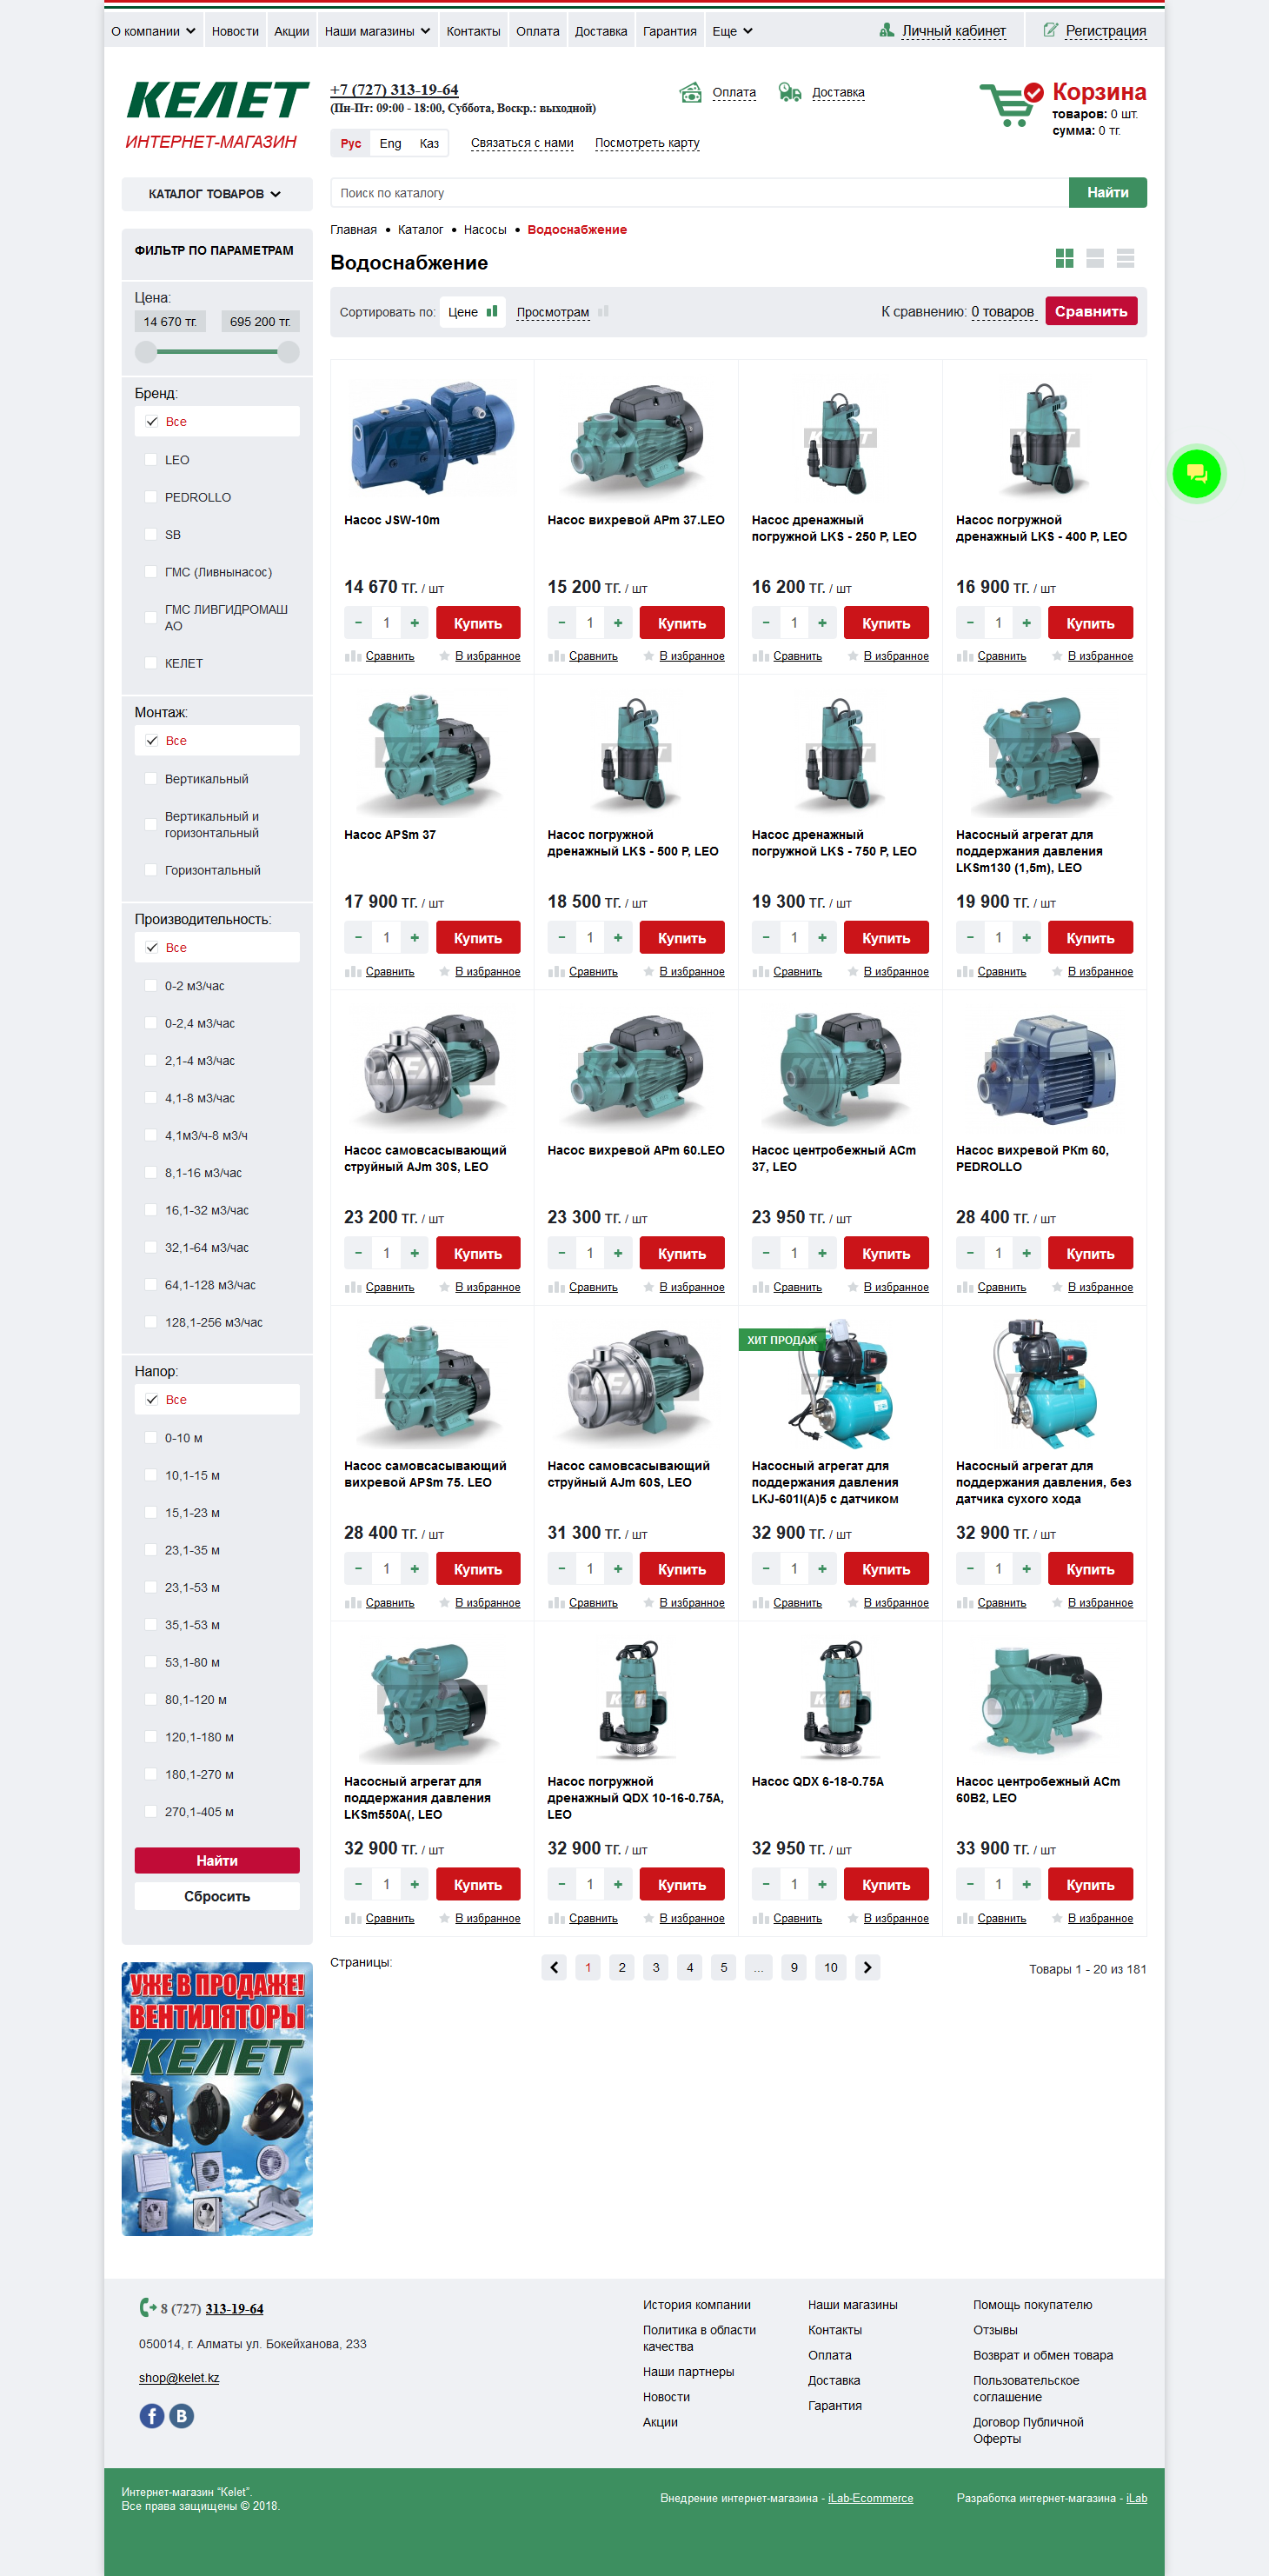Screen dimensions: 1269x2576
Task: Switch language to Eng
Action: [x=390, y=143]
